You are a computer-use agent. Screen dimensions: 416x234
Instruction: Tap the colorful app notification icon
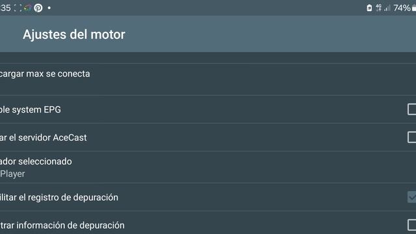point(28,8)
